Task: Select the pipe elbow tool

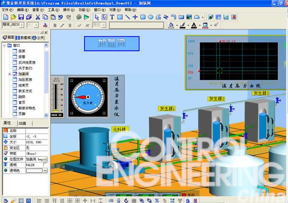Action: 174,17
